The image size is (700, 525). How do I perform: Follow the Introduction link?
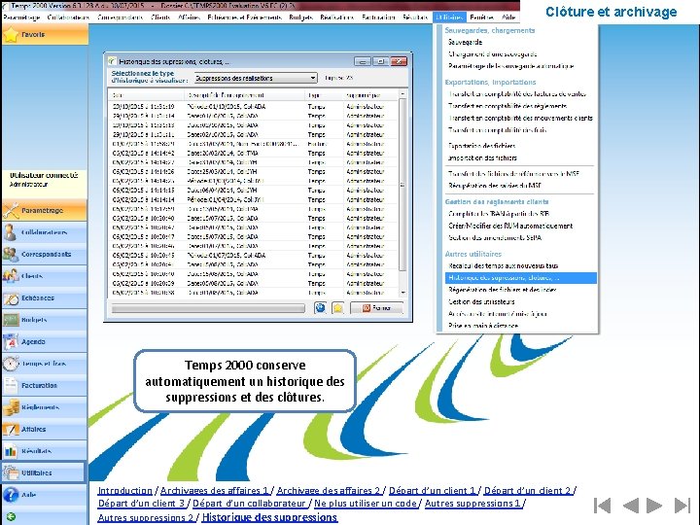(125, 491)
